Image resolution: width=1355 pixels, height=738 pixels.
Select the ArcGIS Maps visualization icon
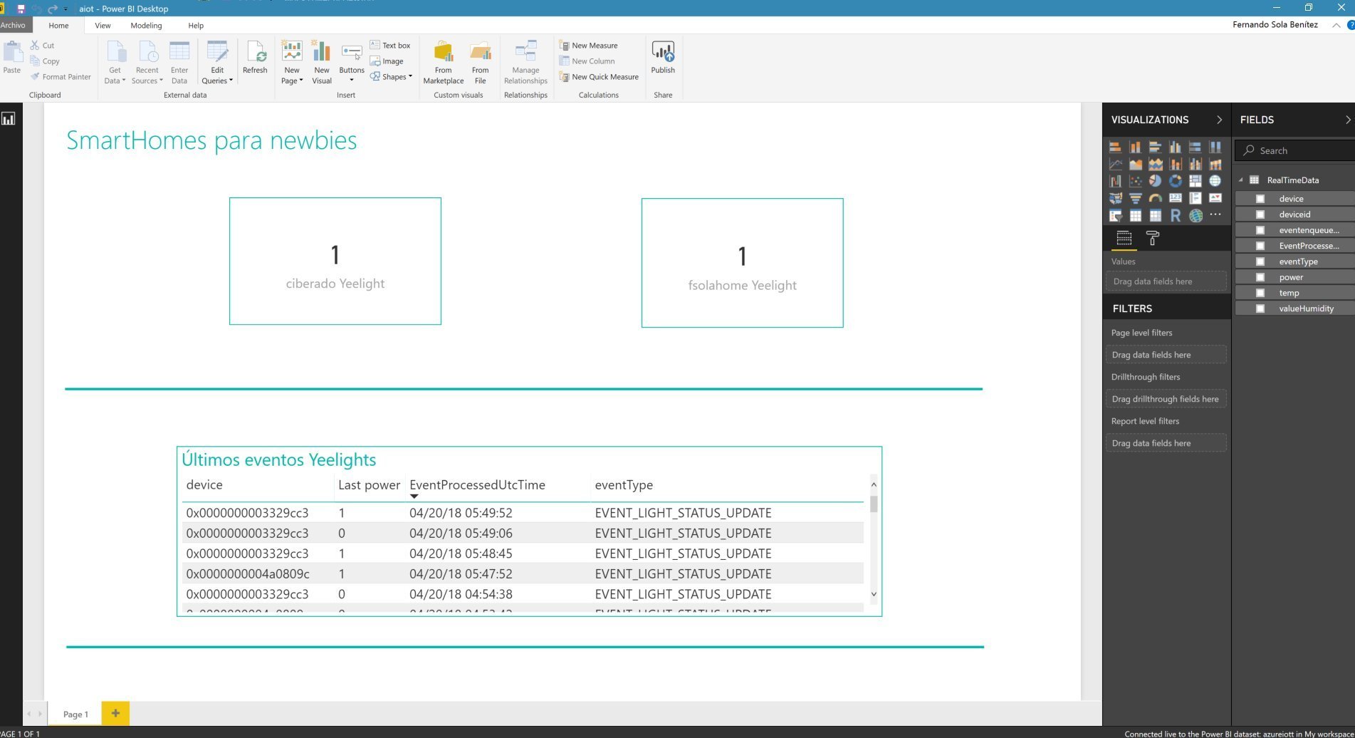click(1195, 215)
